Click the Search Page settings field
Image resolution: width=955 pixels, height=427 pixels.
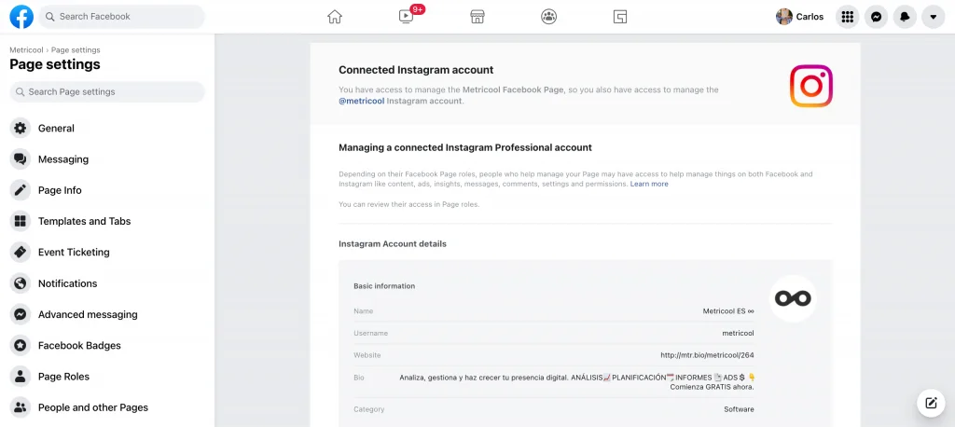[107, 92]
